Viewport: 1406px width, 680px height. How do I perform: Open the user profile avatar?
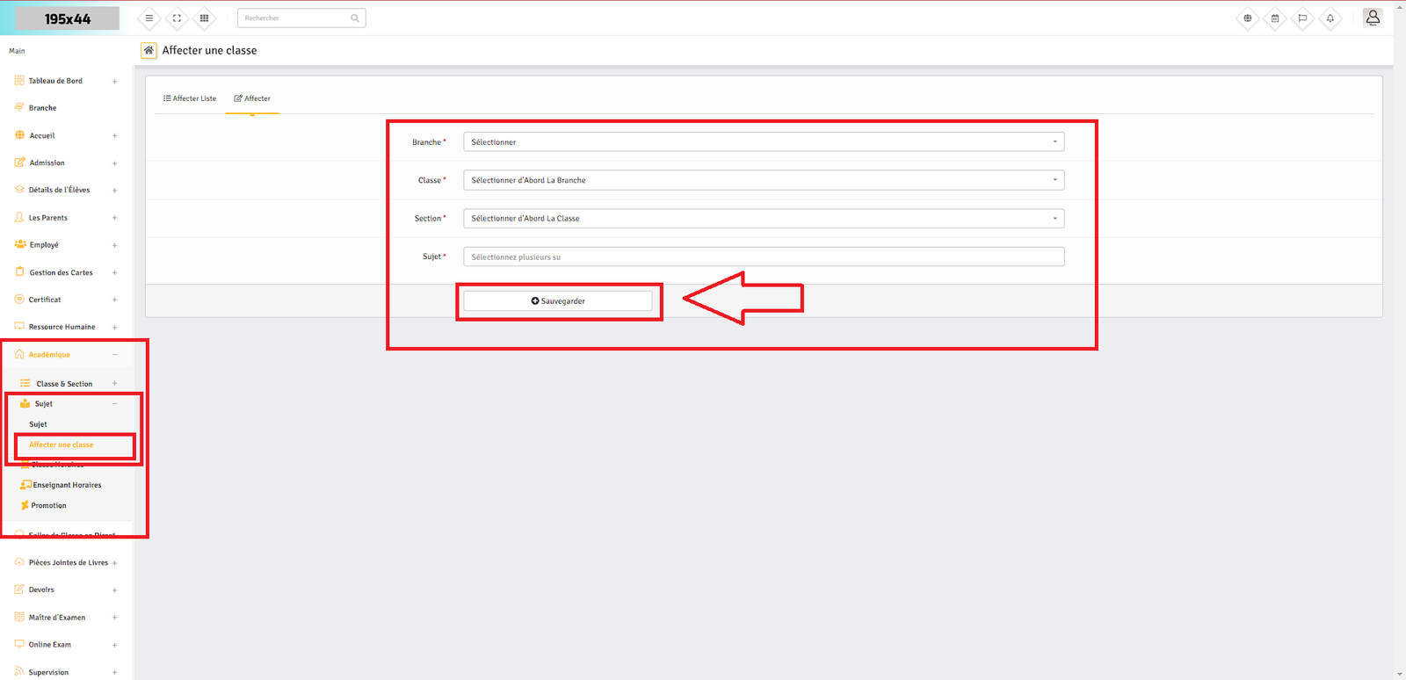(x=1373, y=18)
